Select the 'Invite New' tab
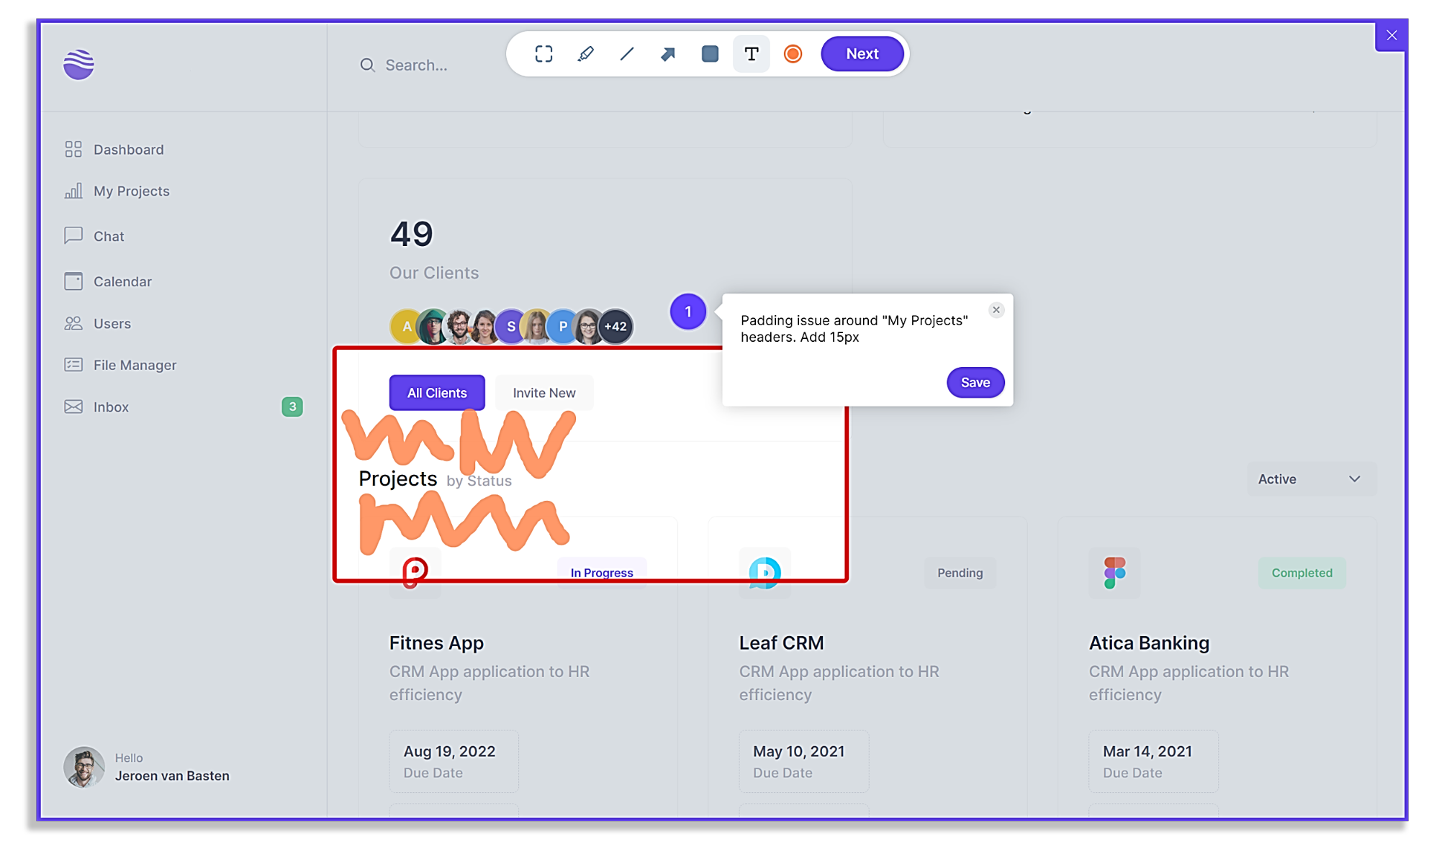Image resolution: width=1439 pixels, height=844 pixels. [543, 392]
